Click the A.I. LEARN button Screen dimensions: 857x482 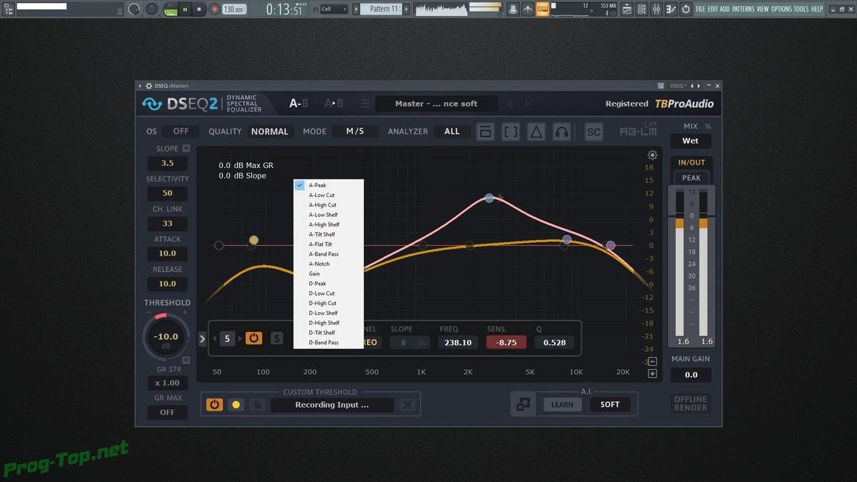[562, 404]
